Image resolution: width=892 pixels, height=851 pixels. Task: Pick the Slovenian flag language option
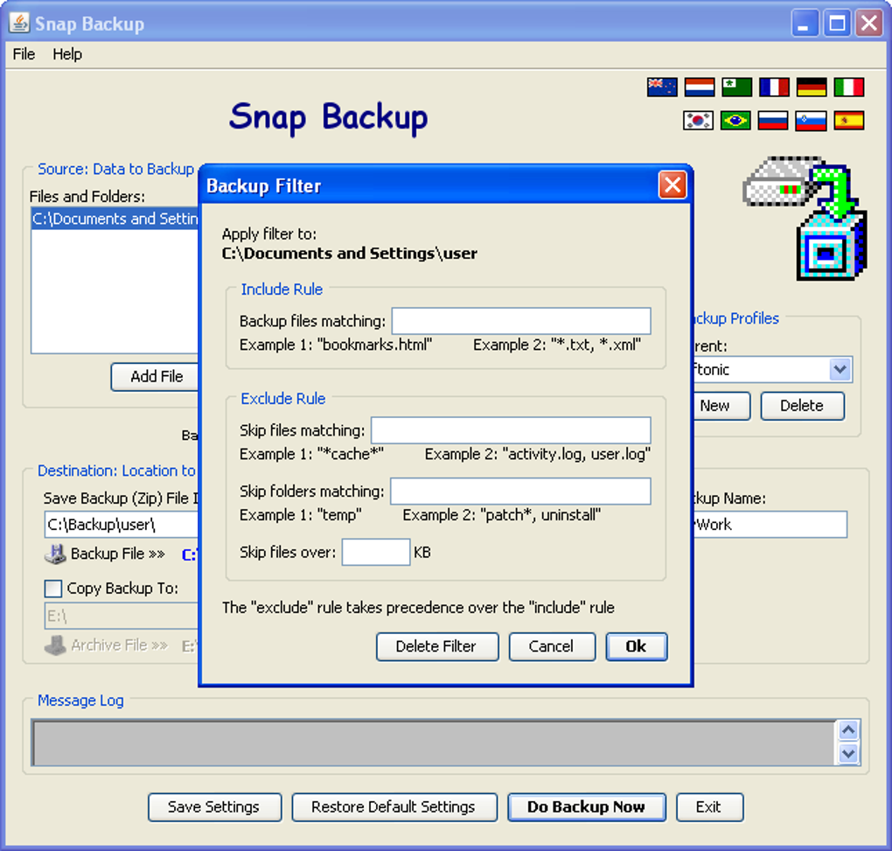pyautogui.click(x=811, y=121)
